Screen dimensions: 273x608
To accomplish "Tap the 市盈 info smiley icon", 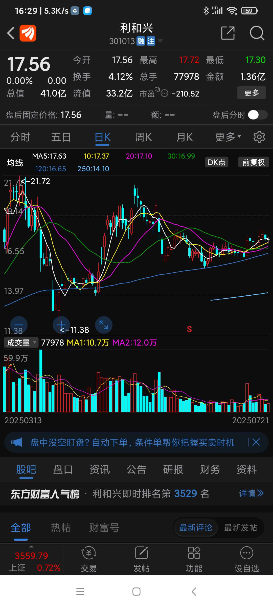I will pos(165,93).
